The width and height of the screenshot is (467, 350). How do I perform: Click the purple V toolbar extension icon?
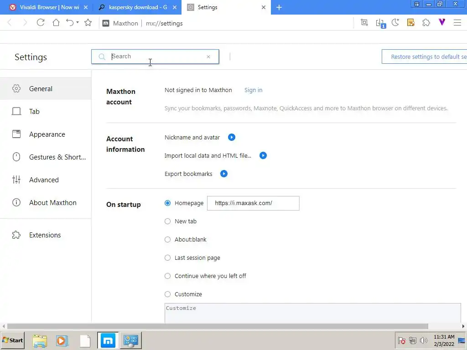[442, 22]
